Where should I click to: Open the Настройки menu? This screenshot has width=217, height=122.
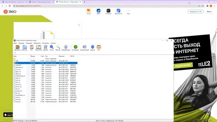[45, 43]
